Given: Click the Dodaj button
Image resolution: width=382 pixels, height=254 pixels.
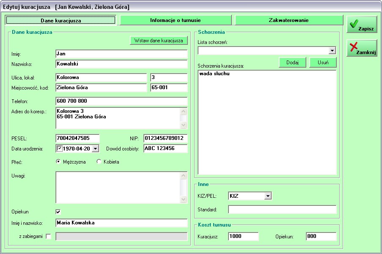Looking at the screenshot, I should coord(292,63).
